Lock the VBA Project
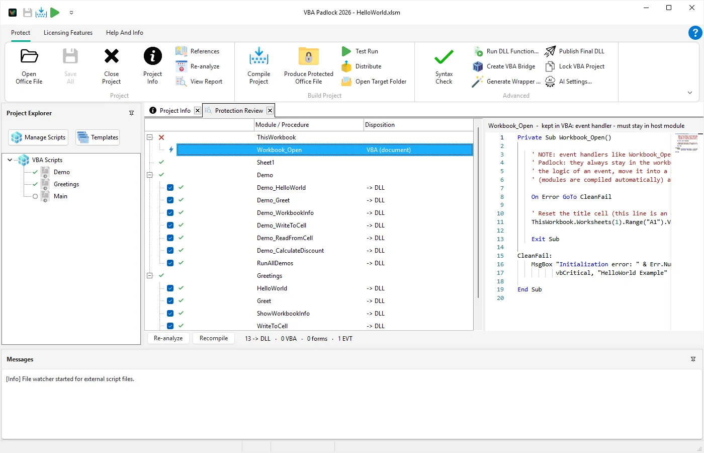704x453 pixels. point(575,66)
